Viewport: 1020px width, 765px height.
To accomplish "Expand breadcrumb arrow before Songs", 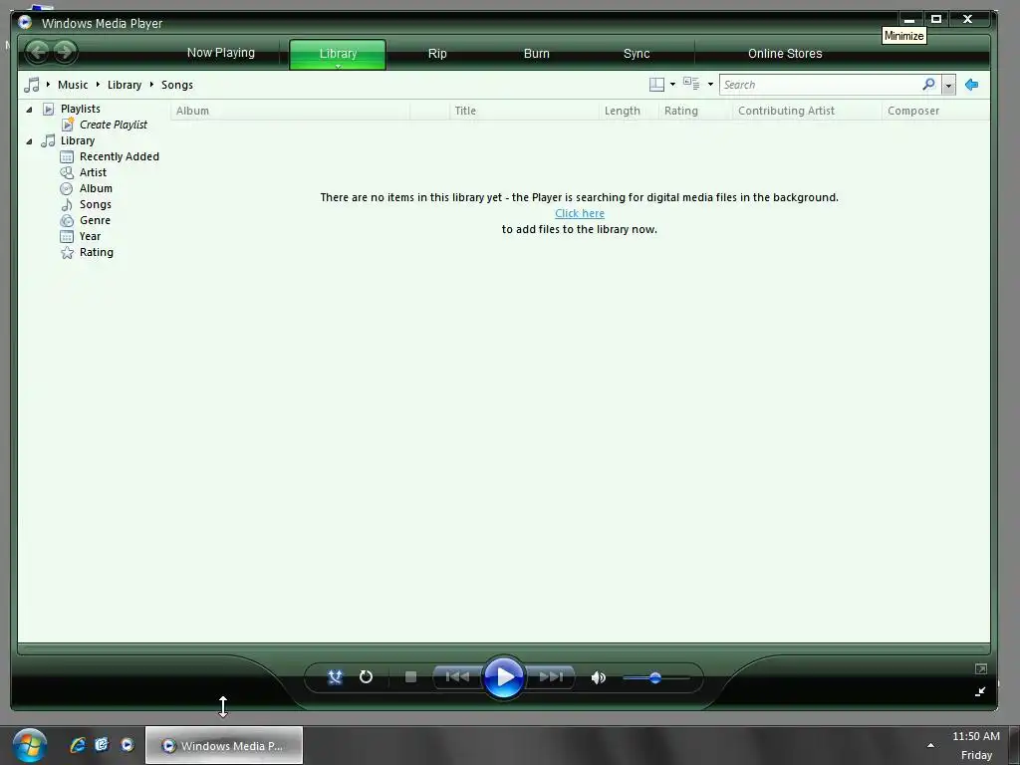I will (151, 85).
